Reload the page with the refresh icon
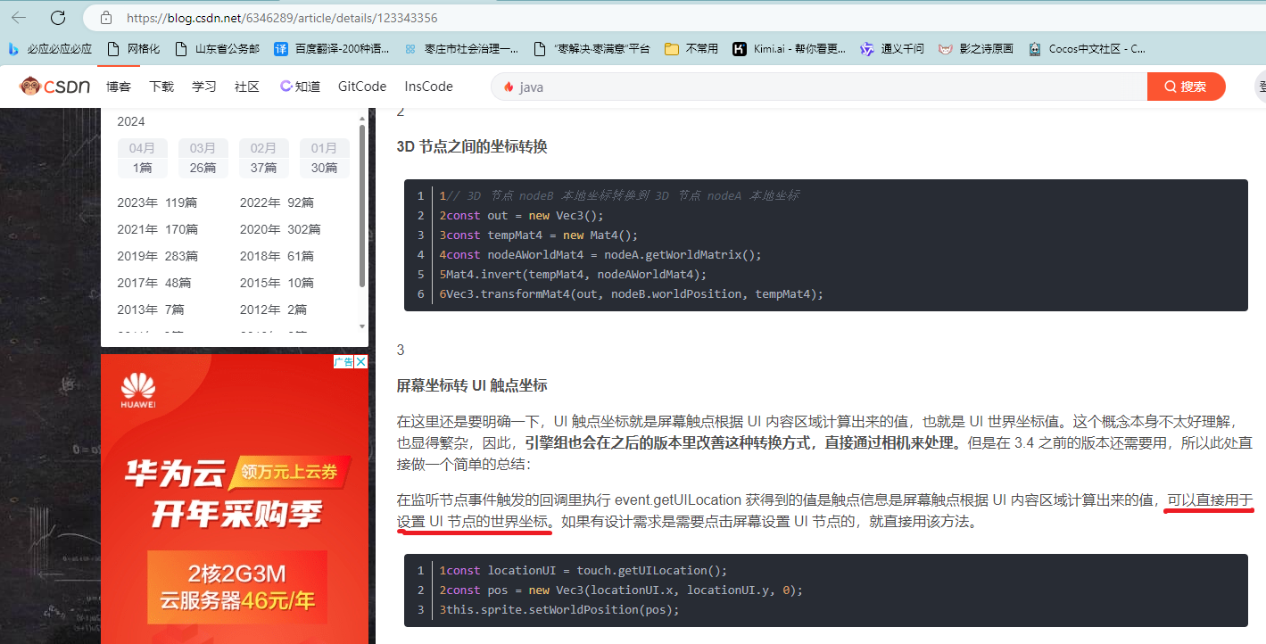The height and width of the screenshot is (644, 1266). pos(58,18)
